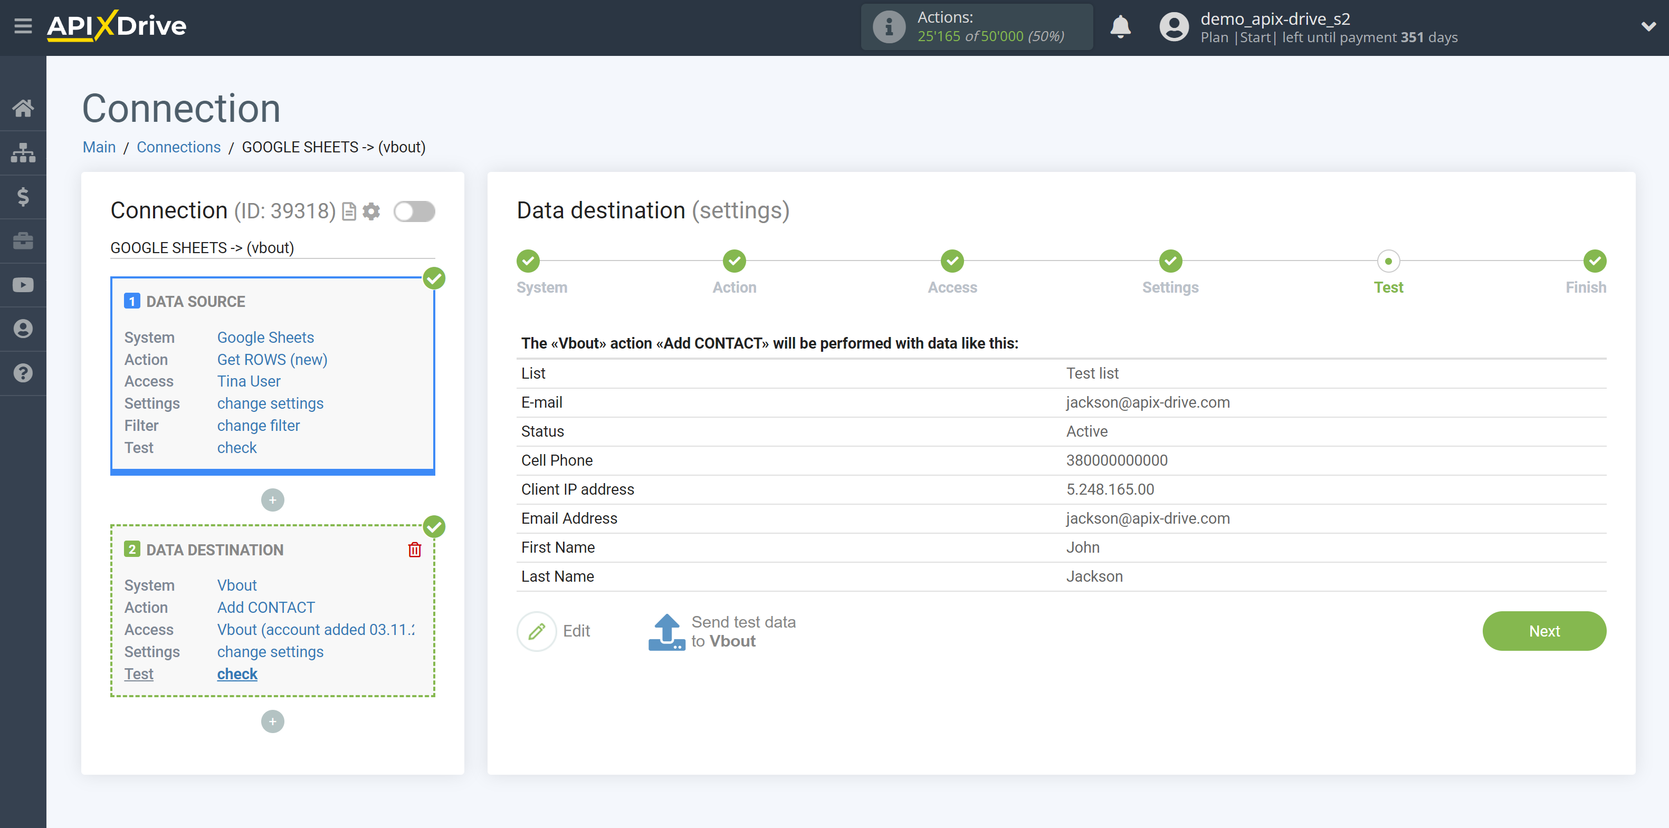The height and width of the screenshot is (828, 1669).
Task: Click the user avatar icon
Action: click(x=1174, y=27)
